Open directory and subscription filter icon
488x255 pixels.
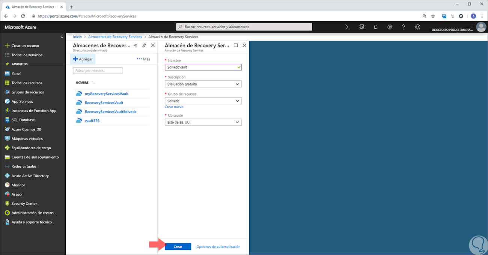pyautogui.click(x=362, y=27)
